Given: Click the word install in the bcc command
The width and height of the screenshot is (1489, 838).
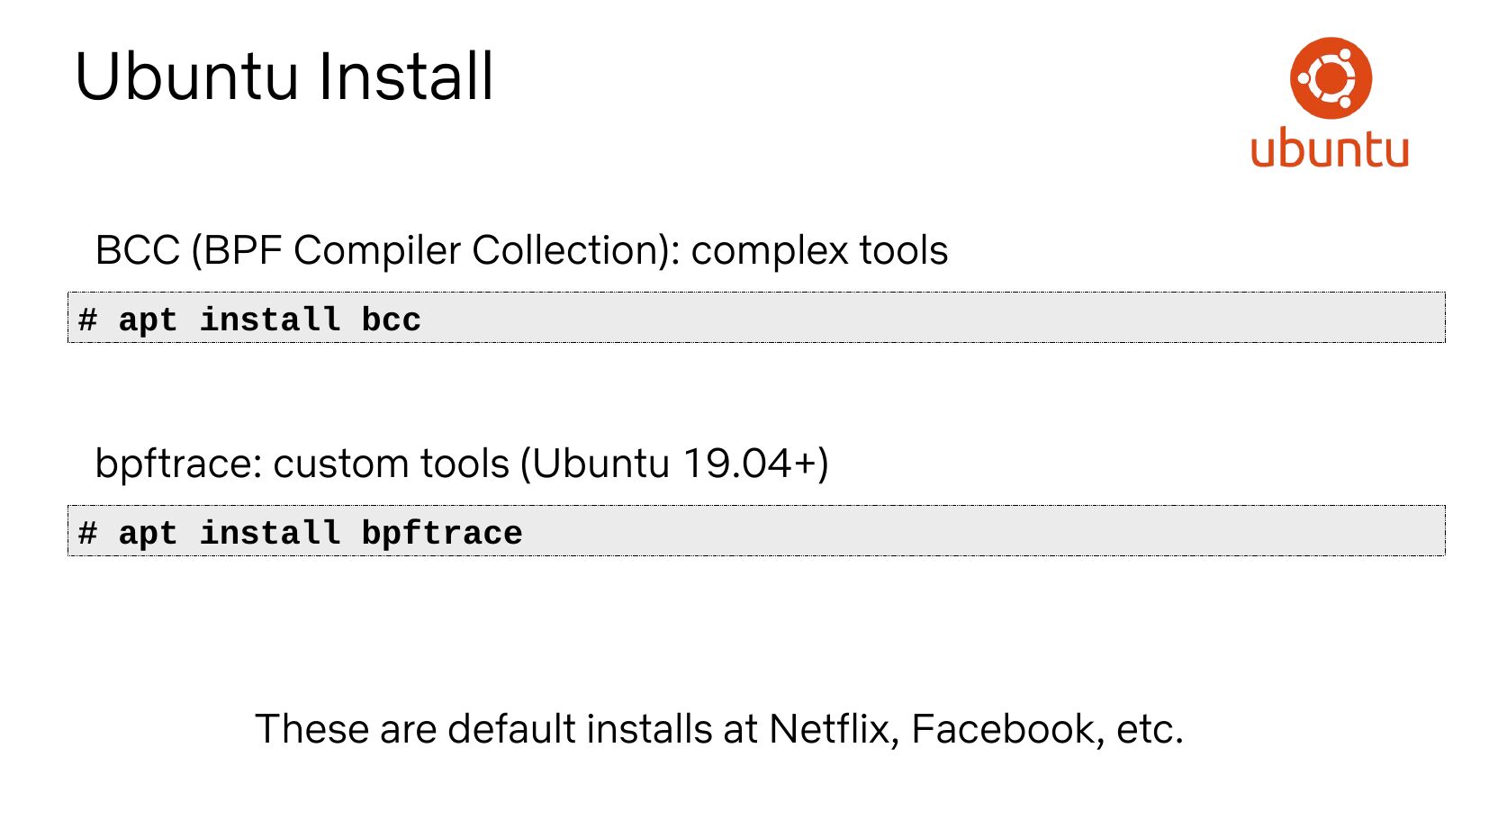Looking at the screenshot, I should tap(269, 320).
